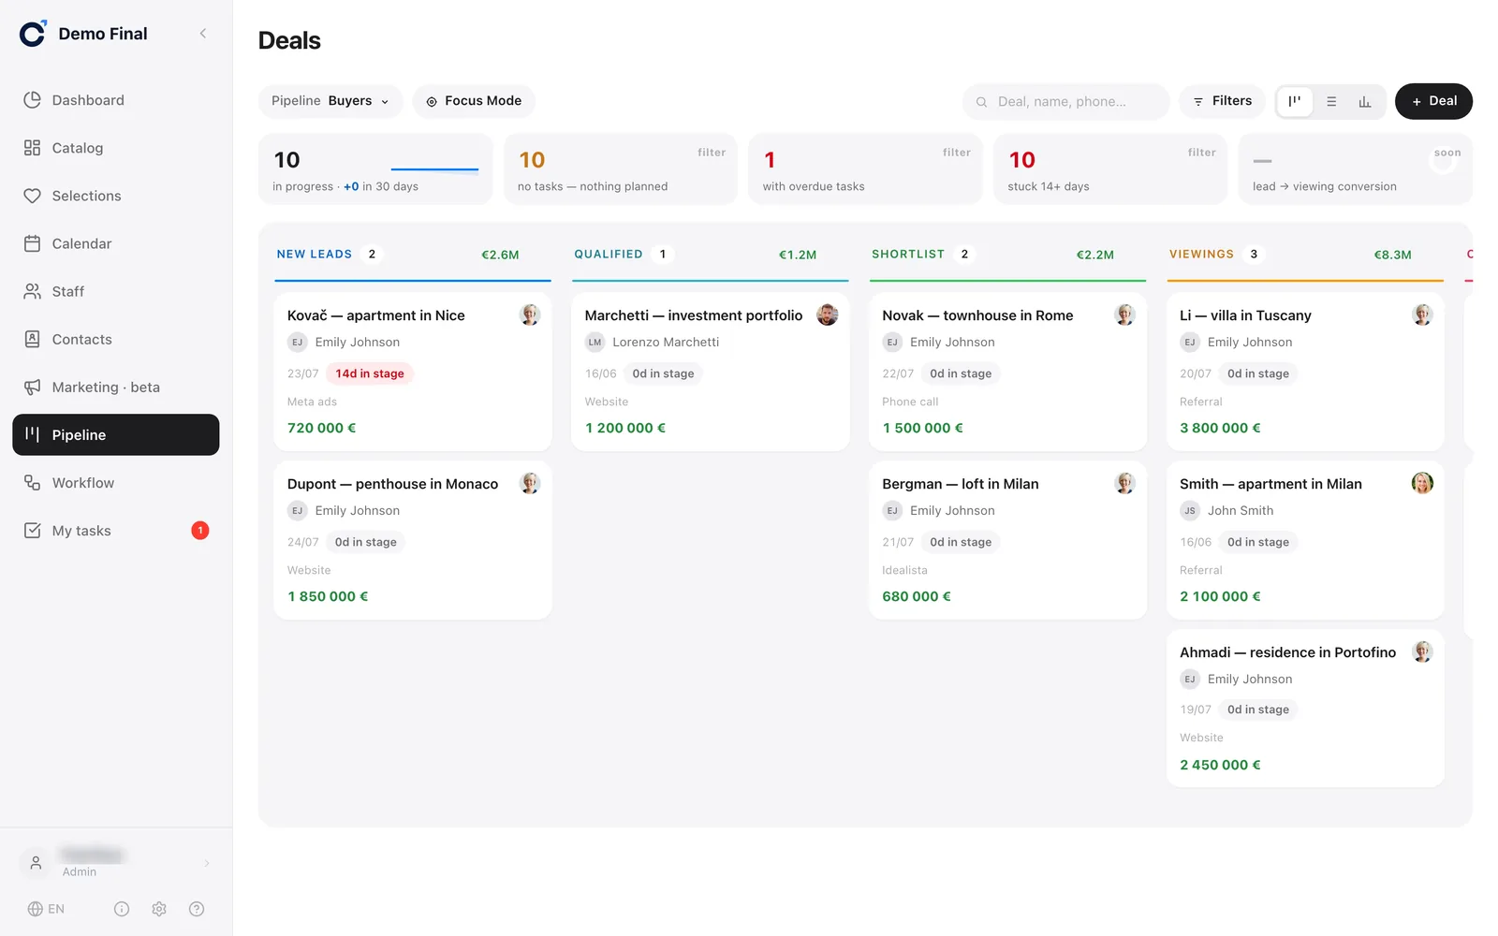Viewport: 1498px width, 936px height.
Task: Click the Catalog grid icon
Action: click(x=32, y=148)
